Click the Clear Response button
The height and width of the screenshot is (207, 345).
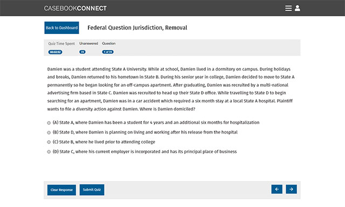tap(61, 190)
